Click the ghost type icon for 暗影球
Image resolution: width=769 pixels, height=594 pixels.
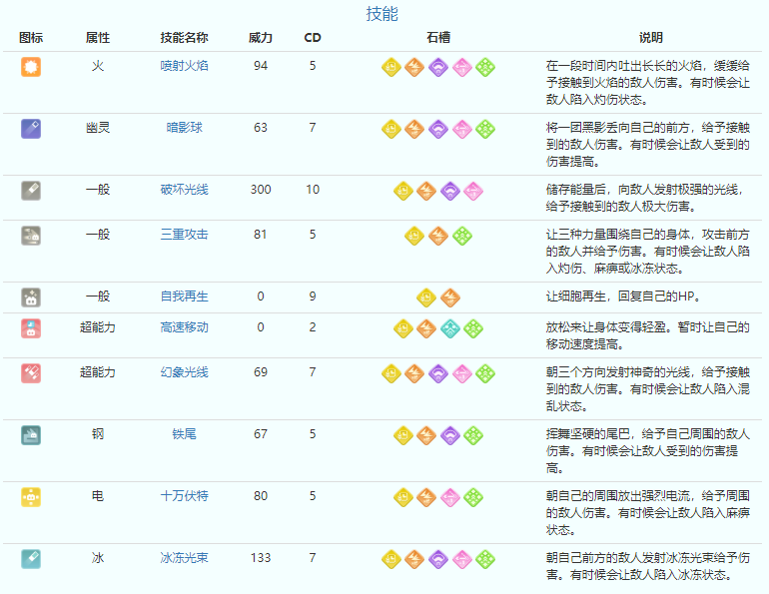point(31,128)
